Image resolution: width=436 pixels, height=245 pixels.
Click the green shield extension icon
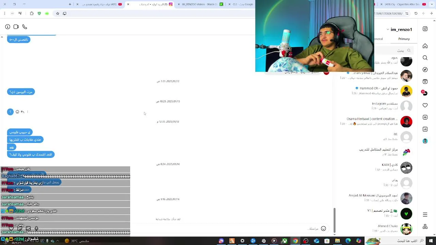click(39, 14)
